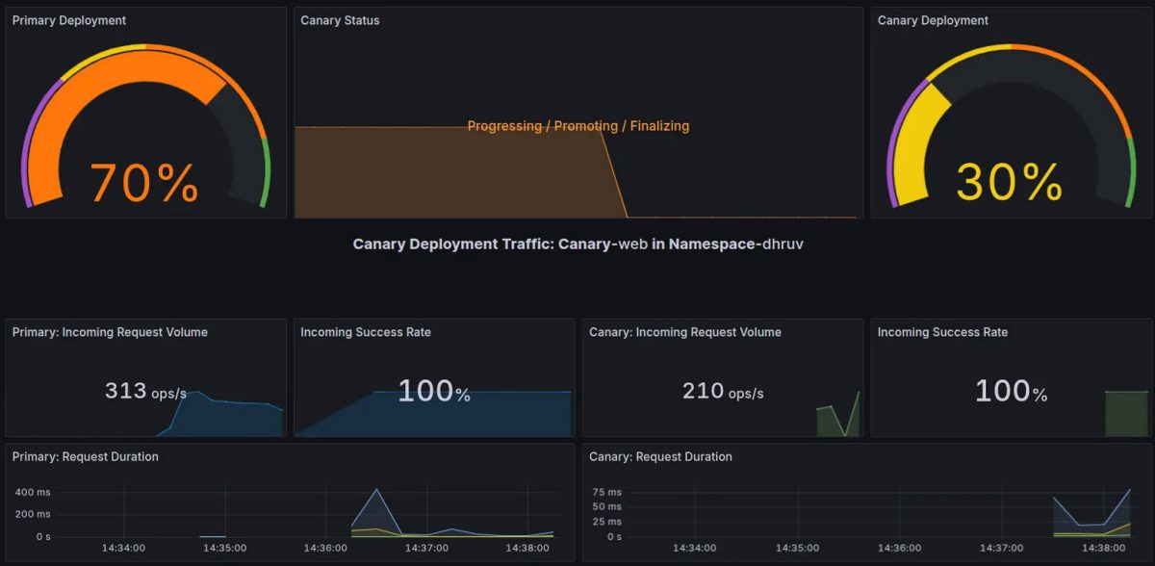Click the 400 ms axis label

click(32, 491)
